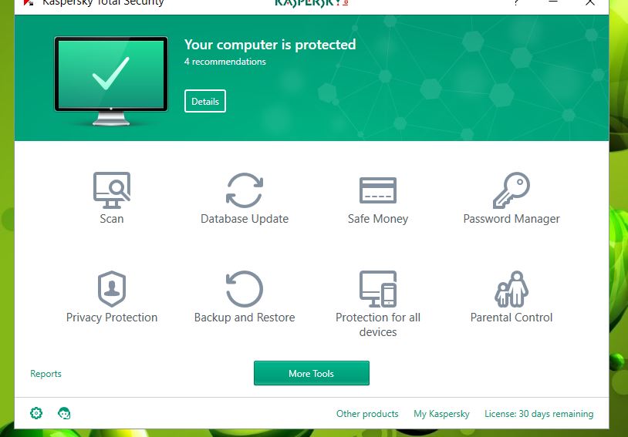Open the Protection for all devices icon

click(x=378, y=289)
